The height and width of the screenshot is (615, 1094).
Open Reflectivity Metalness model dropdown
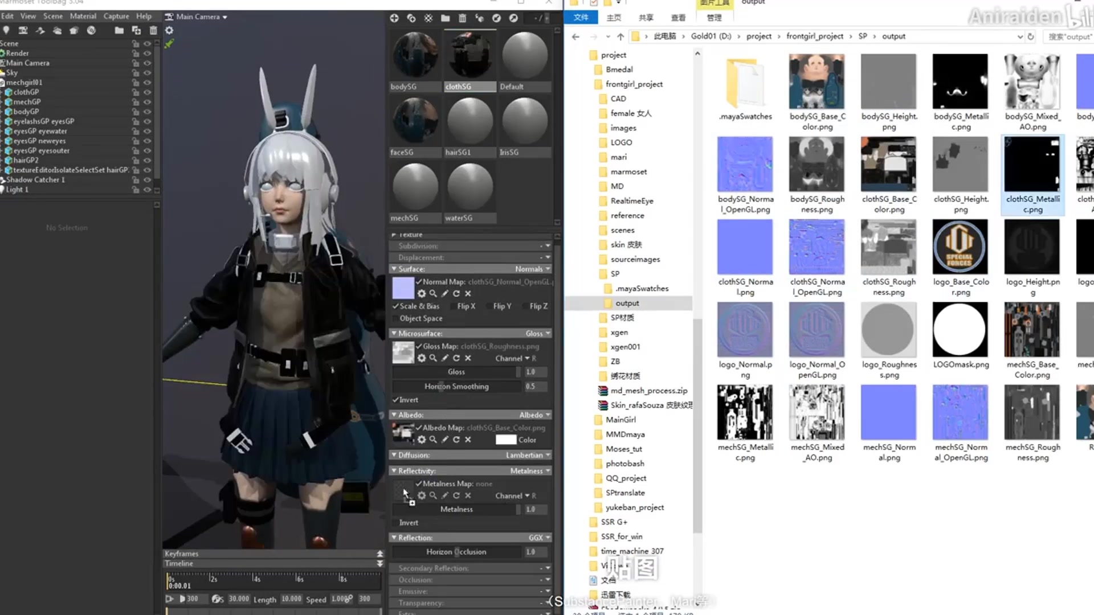[530, 471]
